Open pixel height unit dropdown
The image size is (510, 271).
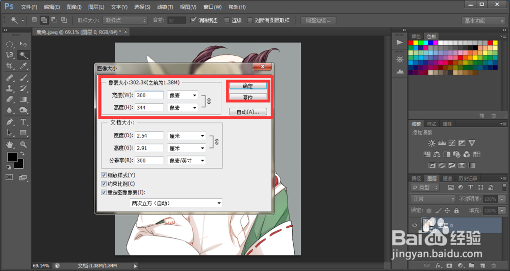pos(183,108)
